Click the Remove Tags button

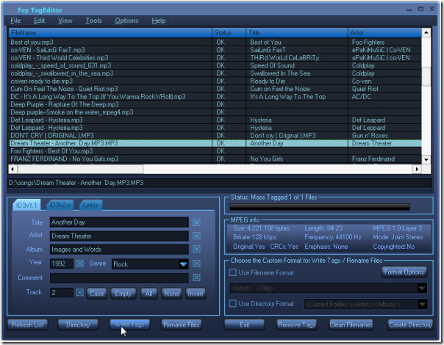[296, 324]
